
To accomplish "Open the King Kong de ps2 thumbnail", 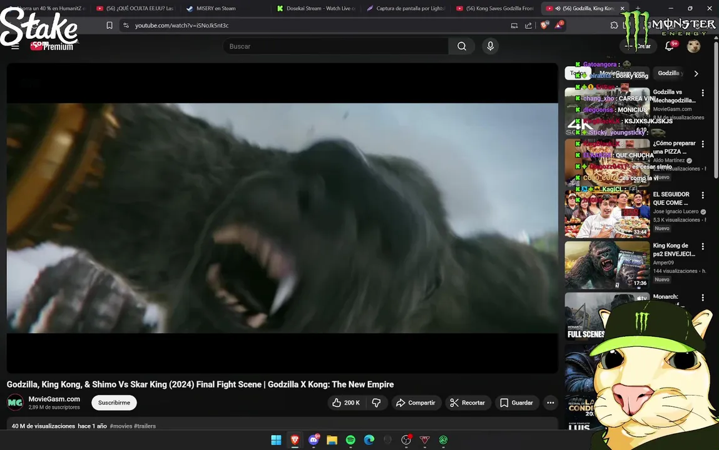I will [x=607, y=266].
